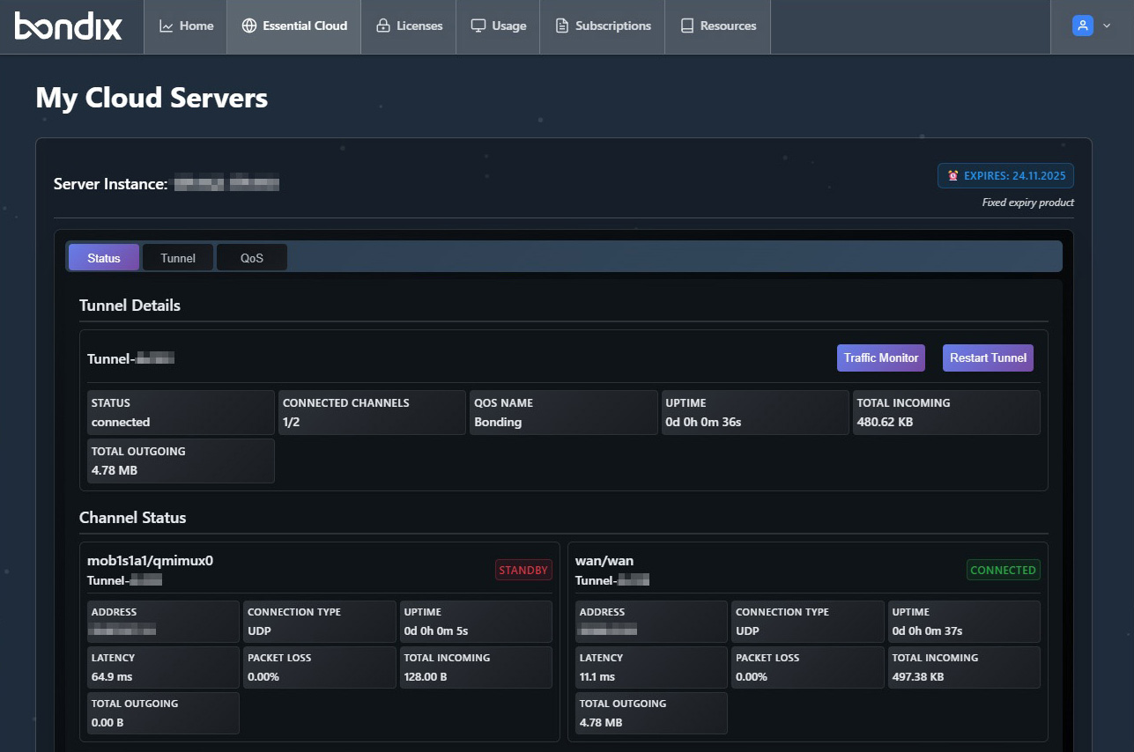Image resolution: width=1134 pixels, height=752 pixels.
Task: Click the Essential Cloud globe icon
Action: [x=248, y=26]
